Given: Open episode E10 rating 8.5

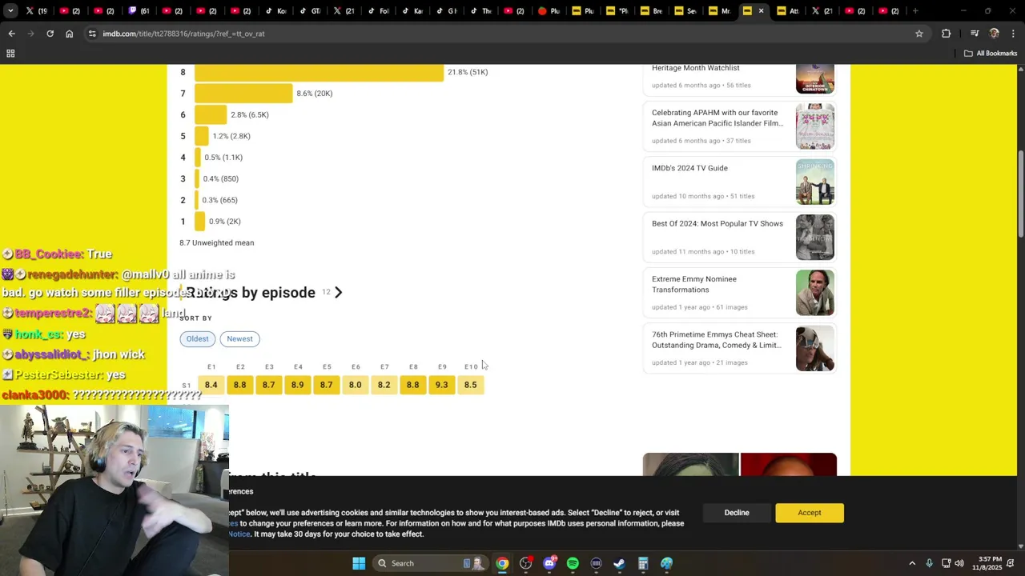Looking at the screenshot, I should click(470, 385).
